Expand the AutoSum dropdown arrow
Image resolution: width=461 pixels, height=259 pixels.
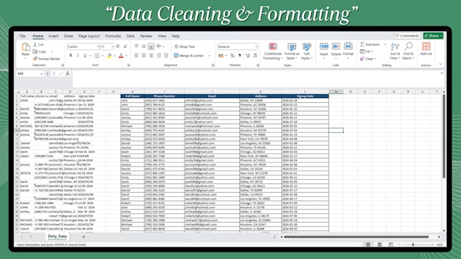coord(385,44)
